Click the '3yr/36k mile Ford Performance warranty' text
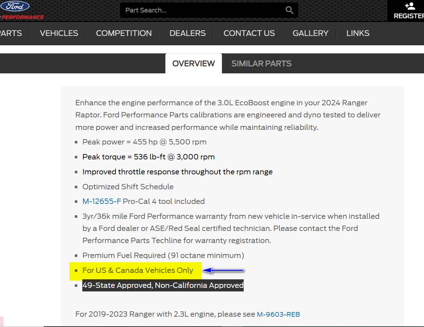The image size is (424, 327). click(231, 228)
